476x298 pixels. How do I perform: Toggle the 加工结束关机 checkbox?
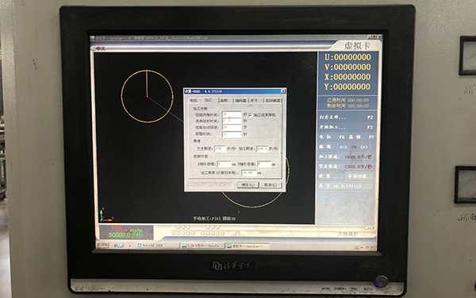pyautogui.click(x=250, y=115)
